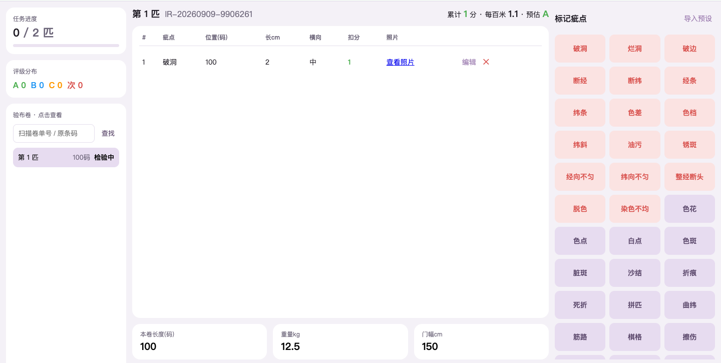The height and width of the screenshot is (363, 721).
Task: Click grade A count in 评级分布
Action: click(x=20, y=85)
